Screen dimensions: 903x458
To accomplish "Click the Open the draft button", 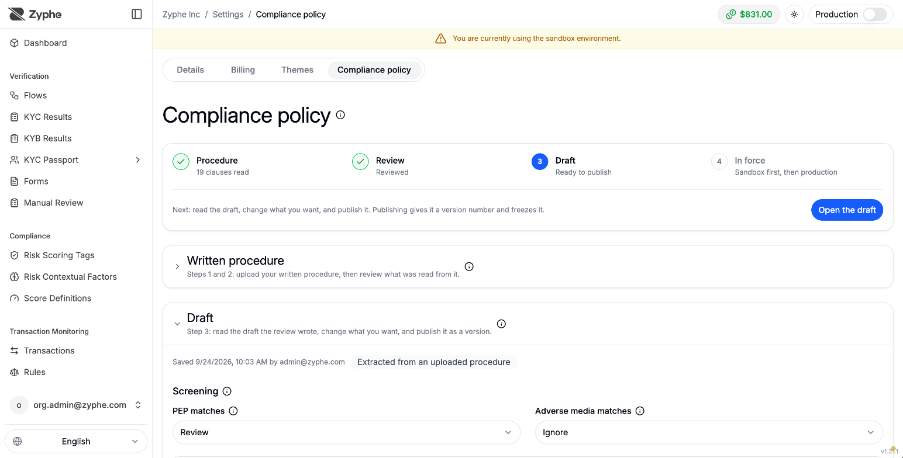I will [847, 210].
